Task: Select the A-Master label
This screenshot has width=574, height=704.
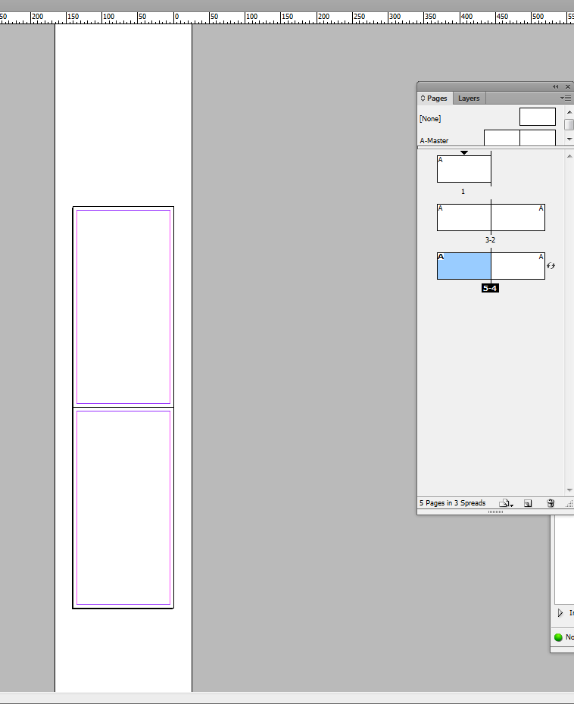Action: point(434,140)
